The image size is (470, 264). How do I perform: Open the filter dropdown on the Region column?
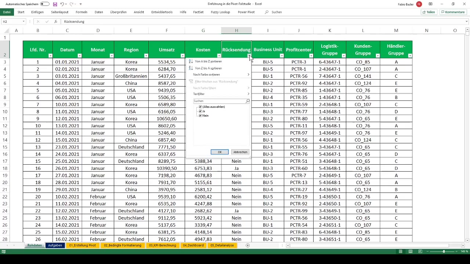146,55
